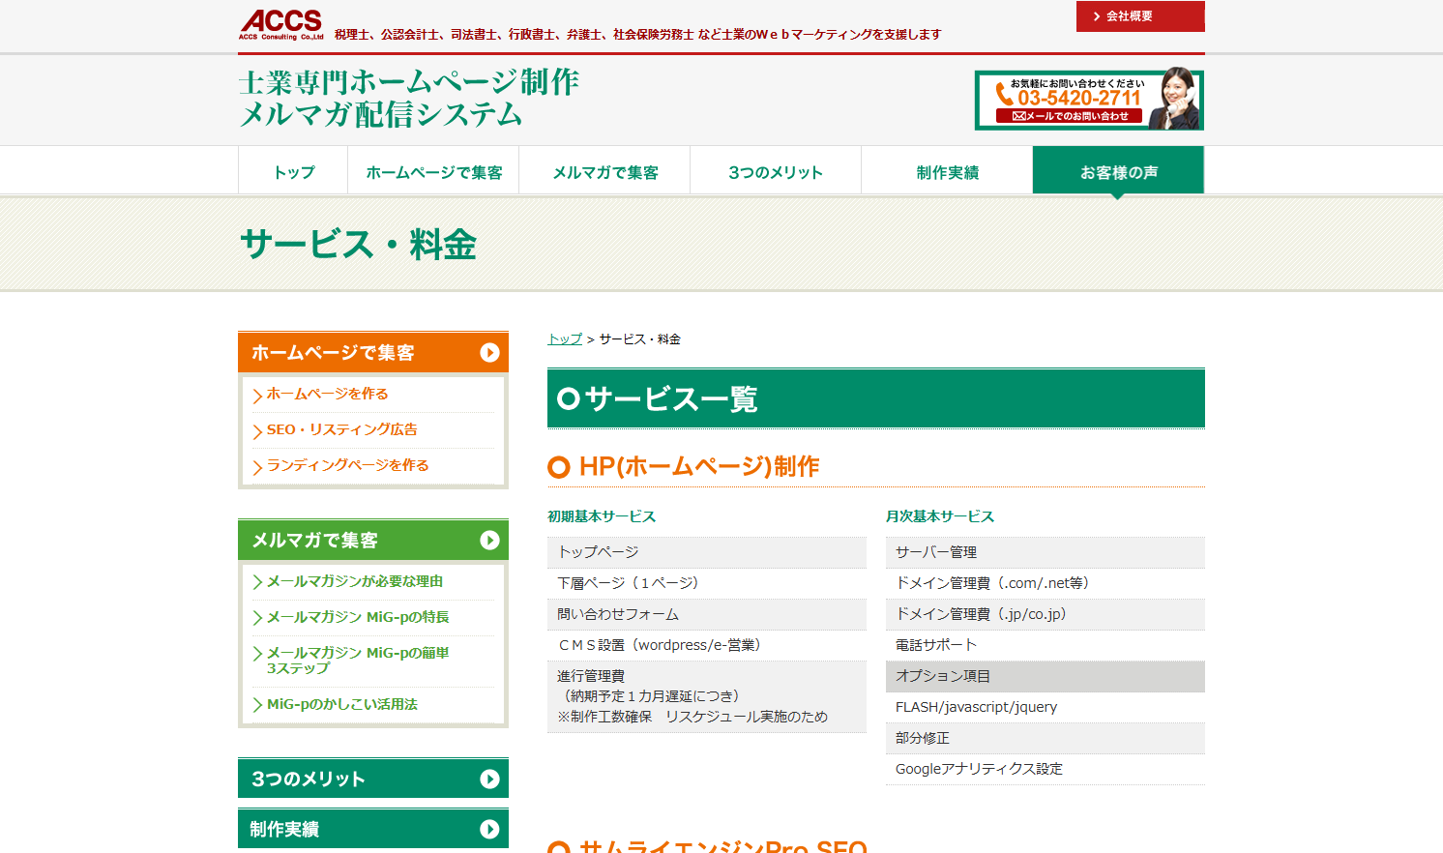
Task: Click FLASH/javascript/jquery row
Action: pyautogui.click(x=1045, y=707)
